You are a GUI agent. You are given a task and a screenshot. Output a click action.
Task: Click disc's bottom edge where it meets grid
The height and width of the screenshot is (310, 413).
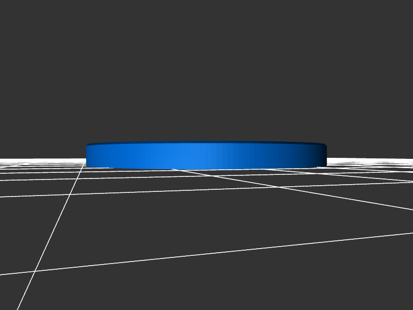(x=206, y=169)
